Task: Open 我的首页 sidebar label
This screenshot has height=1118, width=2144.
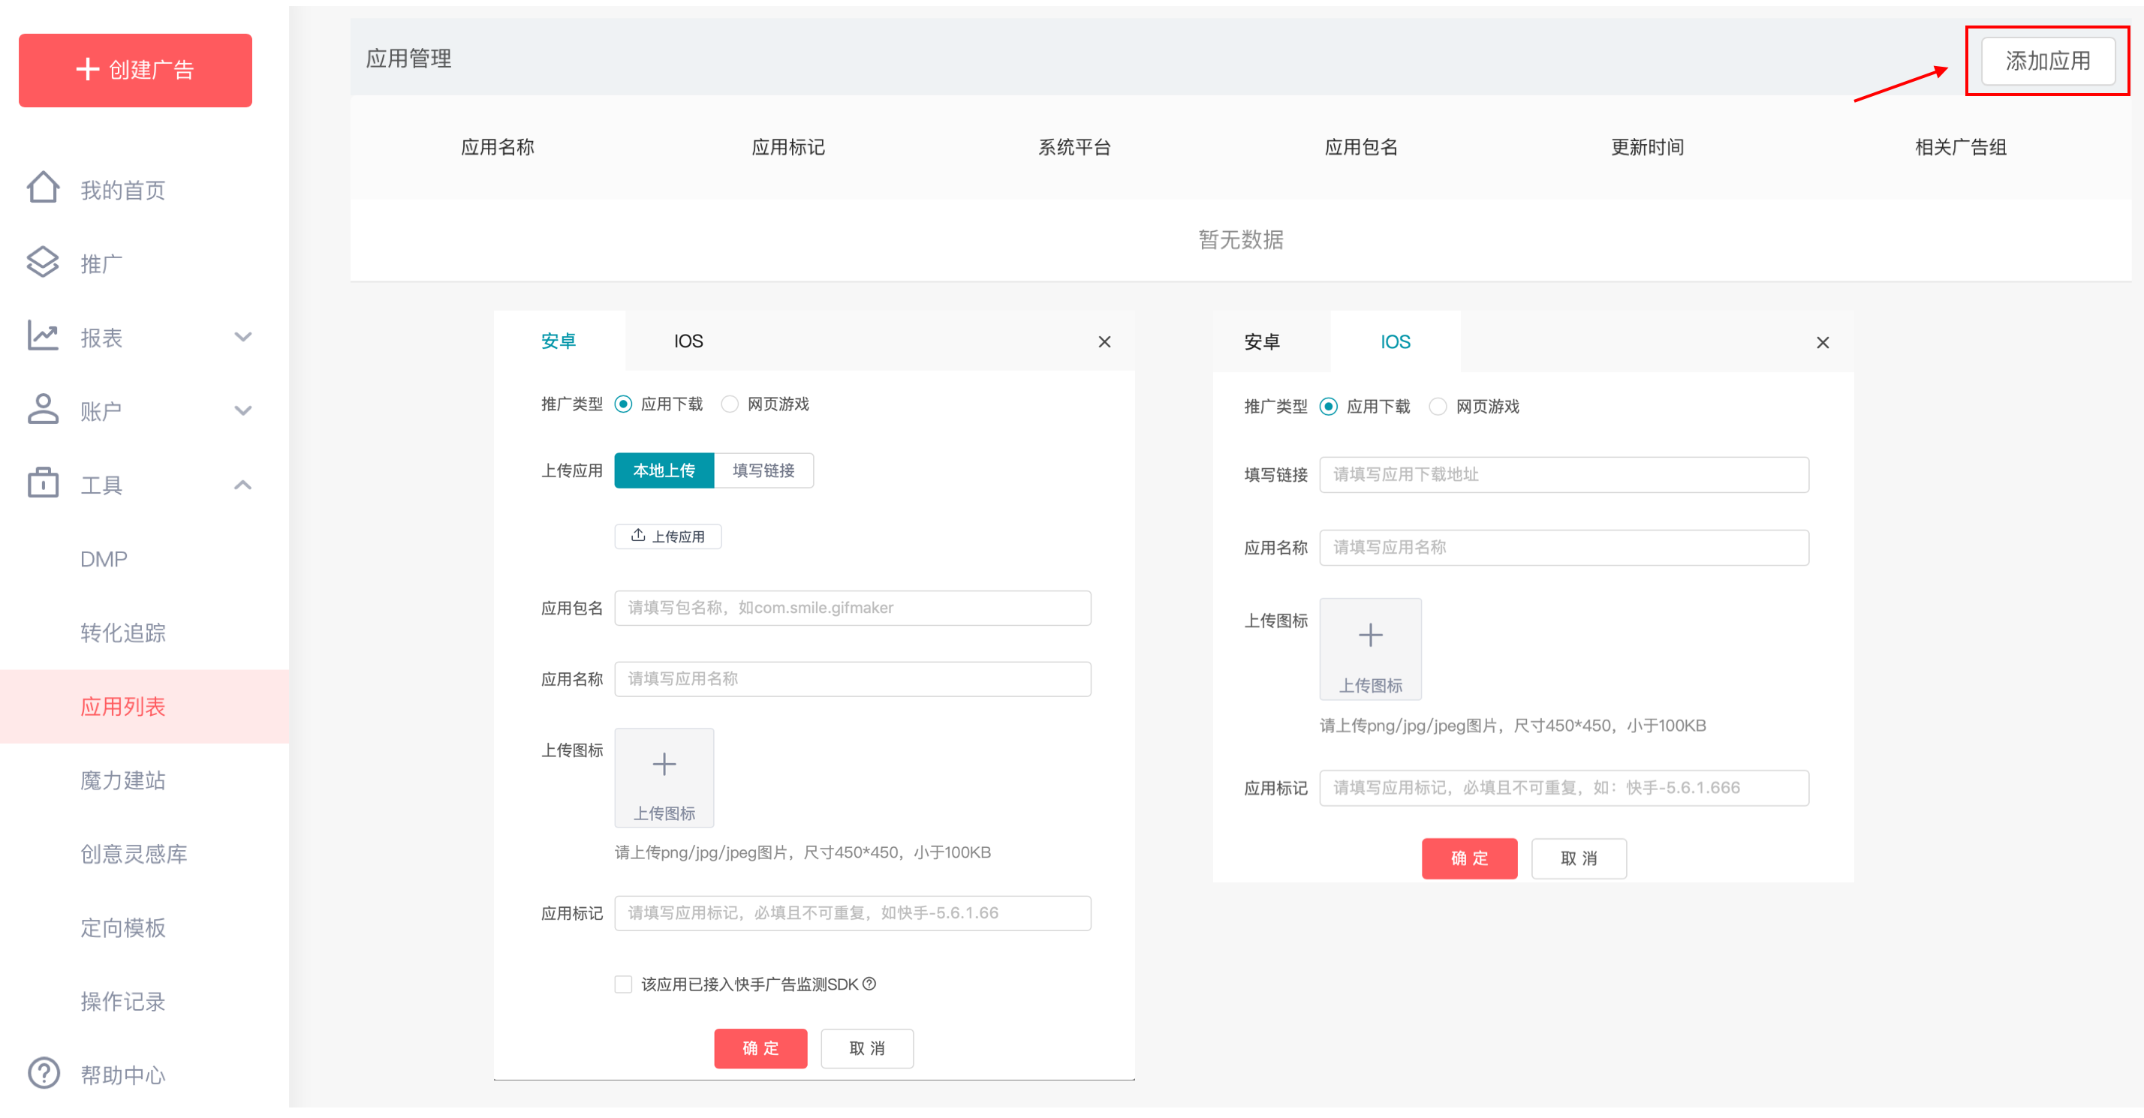Action: [x=122, y=191]
